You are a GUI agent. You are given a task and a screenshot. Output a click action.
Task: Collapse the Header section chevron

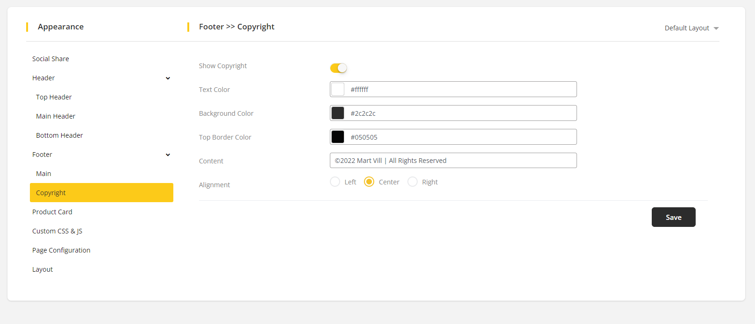168,78
